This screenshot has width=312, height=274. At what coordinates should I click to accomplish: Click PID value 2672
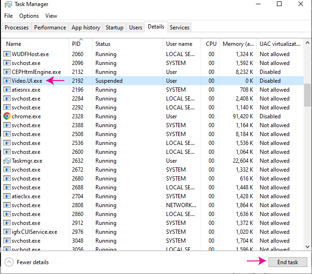pos(78,170)
